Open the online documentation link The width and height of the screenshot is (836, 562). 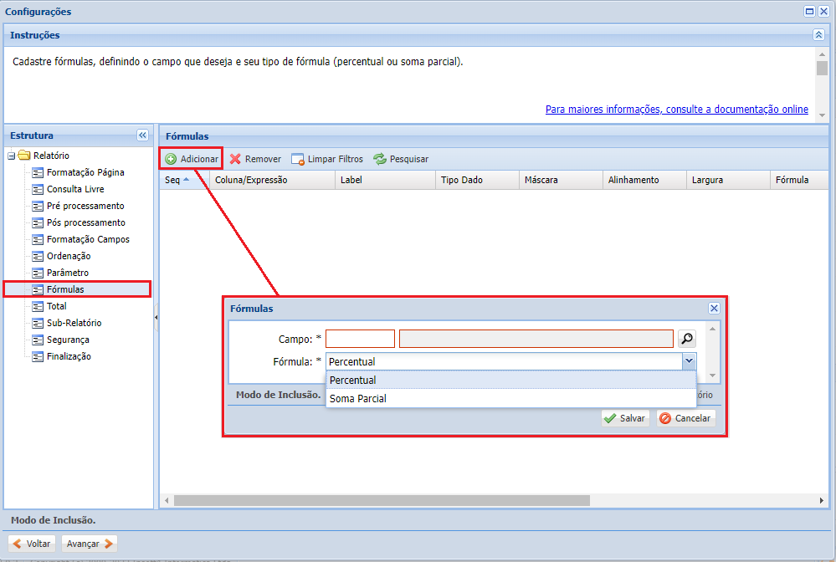click(676, 110)
